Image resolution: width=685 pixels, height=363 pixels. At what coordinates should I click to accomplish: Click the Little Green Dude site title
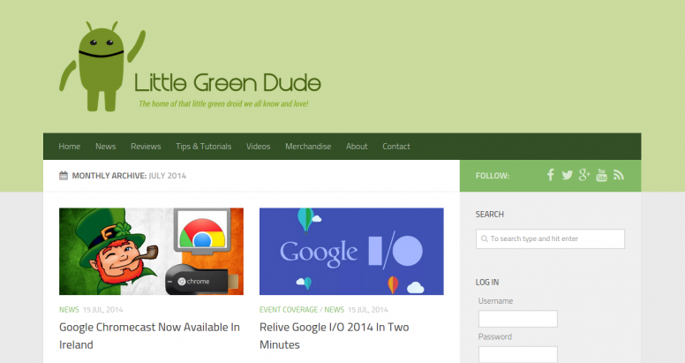228,82
